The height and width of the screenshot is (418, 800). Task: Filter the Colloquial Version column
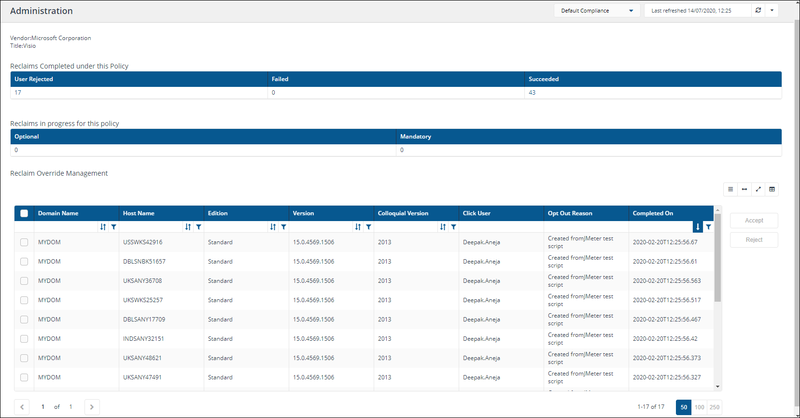454,227
